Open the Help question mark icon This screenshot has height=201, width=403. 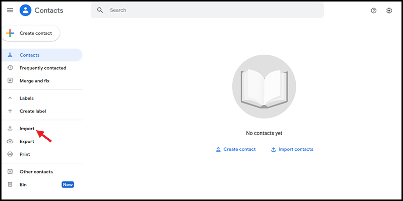374,11
